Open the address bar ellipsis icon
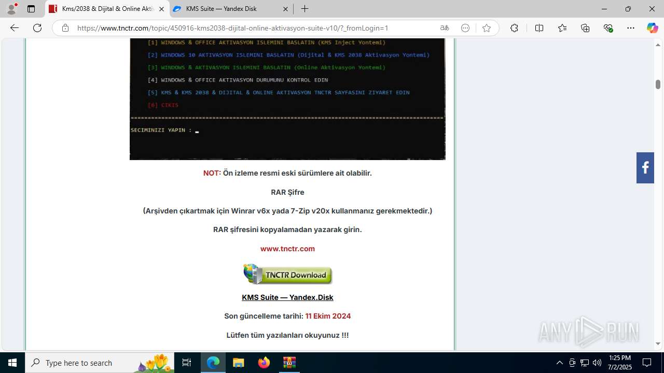Image resolution: width=664 pixels, height=373 pixels. [x=465, y=28]
